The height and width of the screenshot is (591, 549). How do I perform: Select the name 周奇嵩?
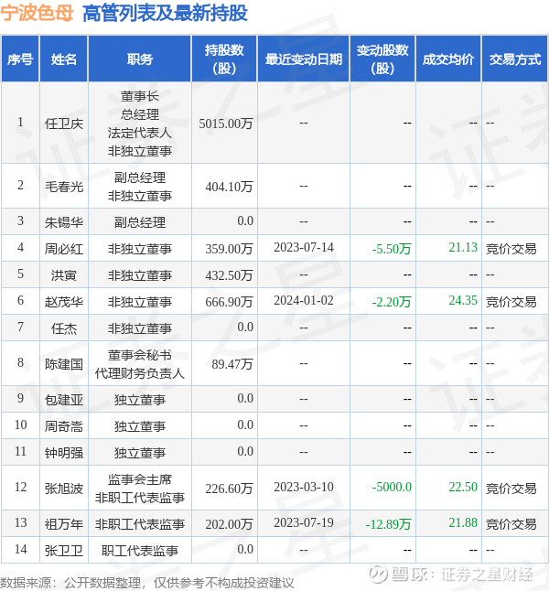click(64, 426)
